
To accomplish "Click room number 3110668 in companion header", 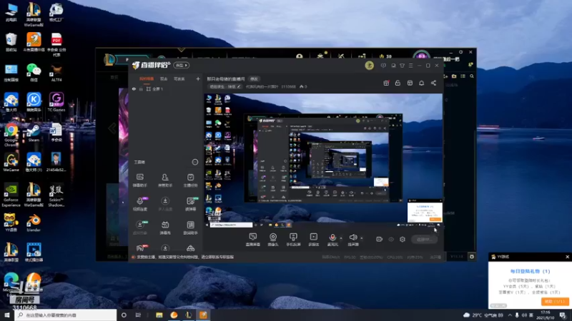I will [x=288, y=86].
